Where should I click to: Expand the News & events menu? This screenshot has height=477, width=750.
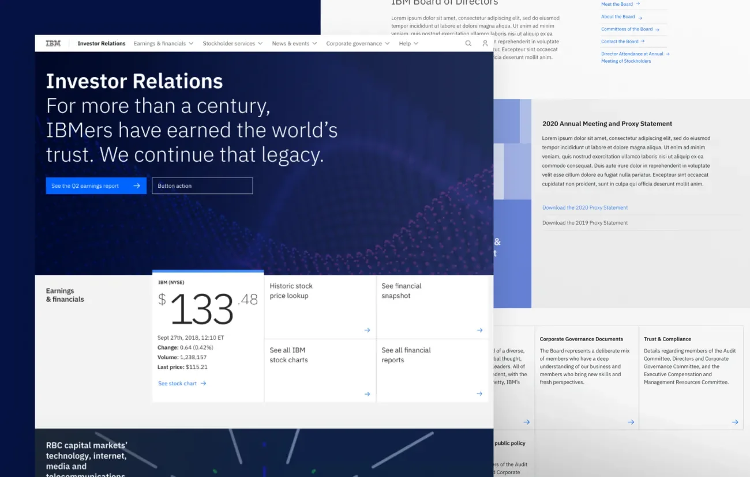294,43
